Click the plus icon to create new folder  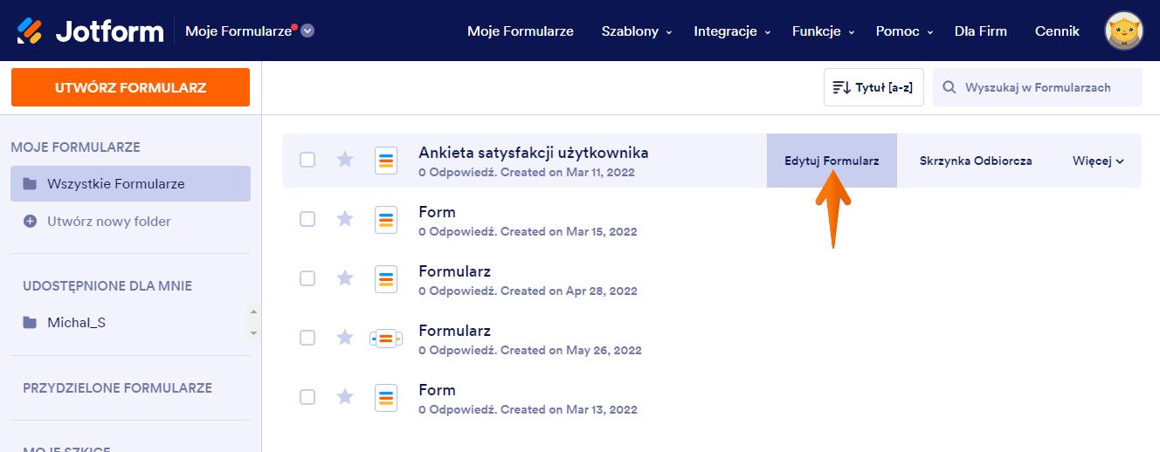[x=31, y=222]
